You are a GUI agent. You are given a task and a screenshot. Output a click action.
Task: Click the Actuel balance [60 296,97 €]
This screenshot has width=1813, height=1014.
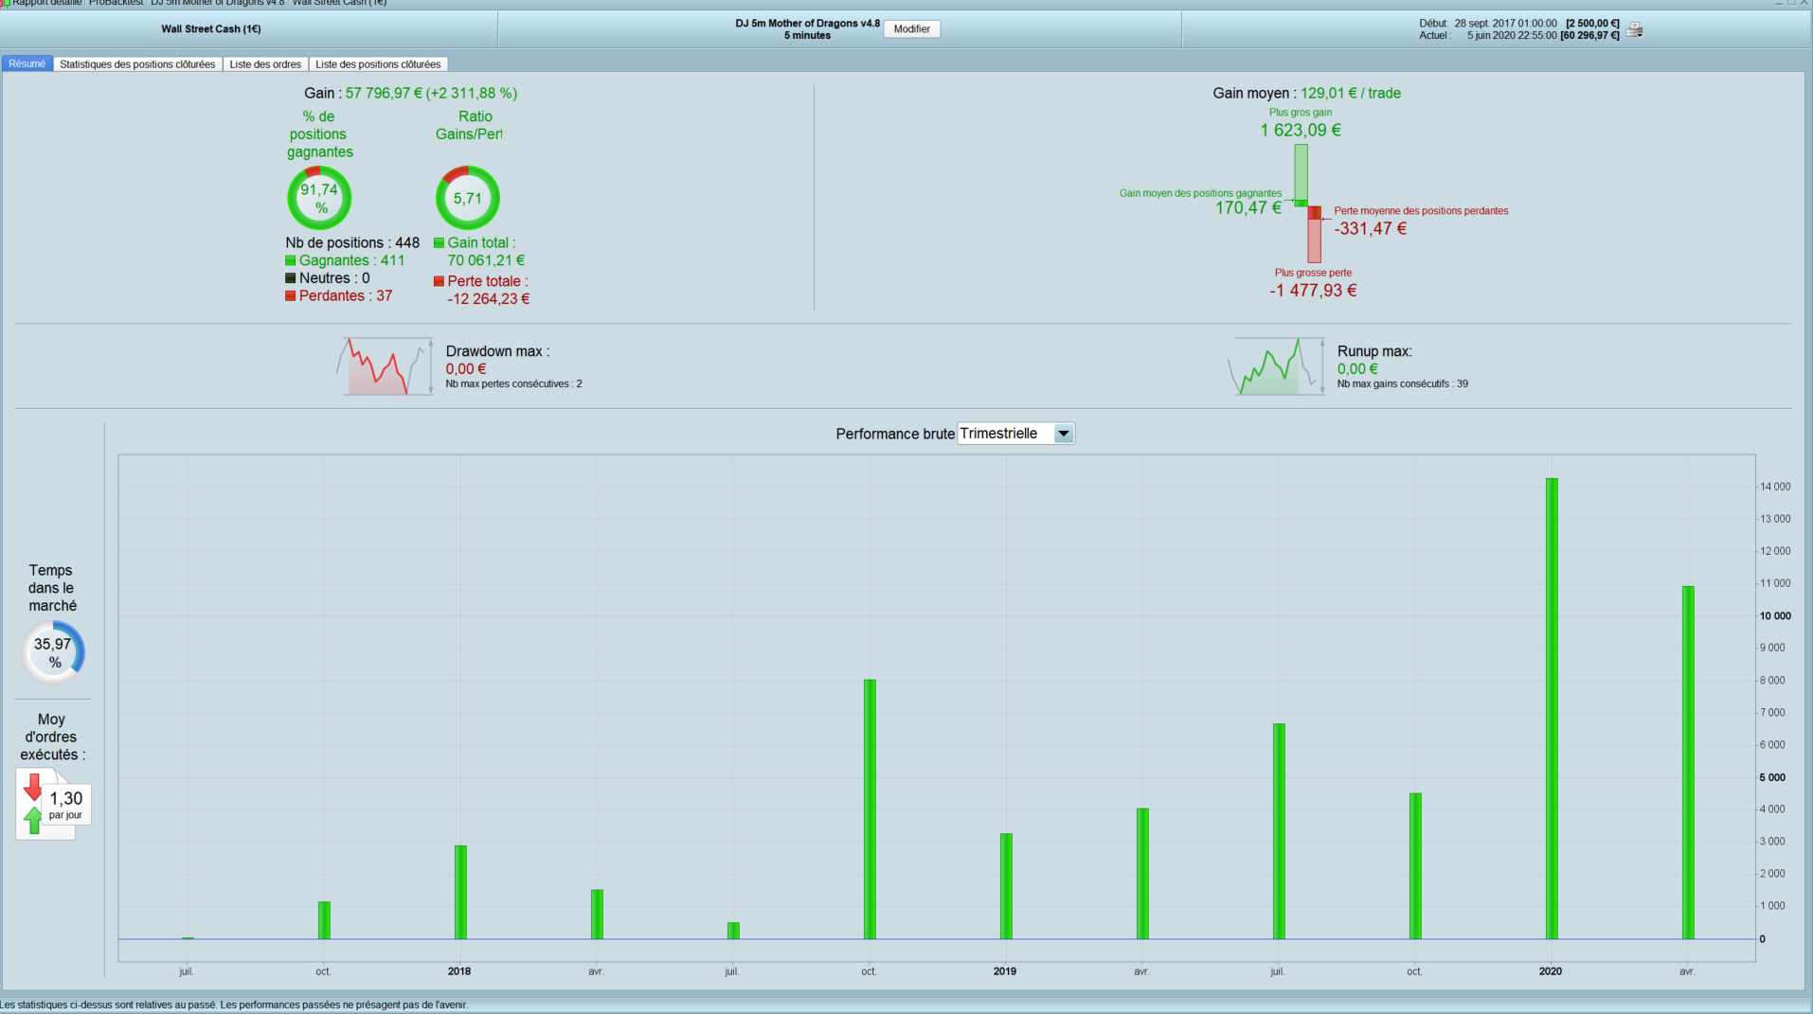pos(1589,36)
